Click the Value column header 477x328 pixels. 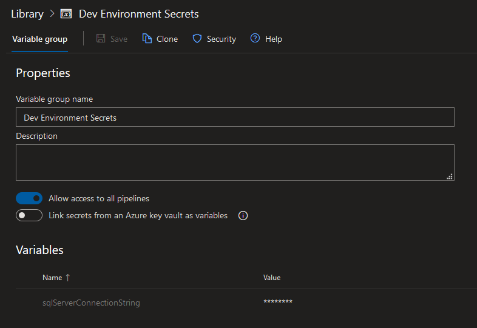(x=272, y=278)
